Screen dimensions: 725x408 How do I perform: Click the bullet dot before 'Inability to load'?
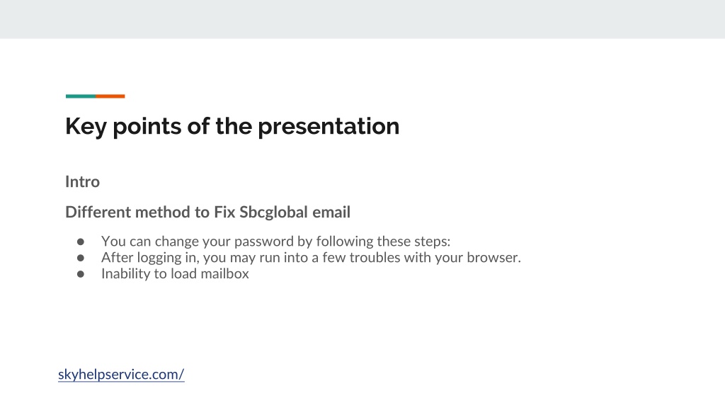point(81,274)
